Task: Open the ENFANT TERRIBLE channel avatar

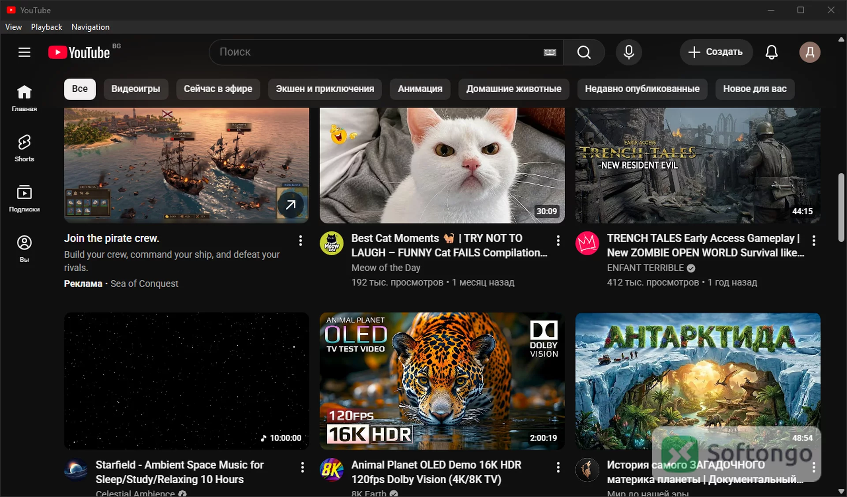Action: pyautogui.click(x=587, y=243)
